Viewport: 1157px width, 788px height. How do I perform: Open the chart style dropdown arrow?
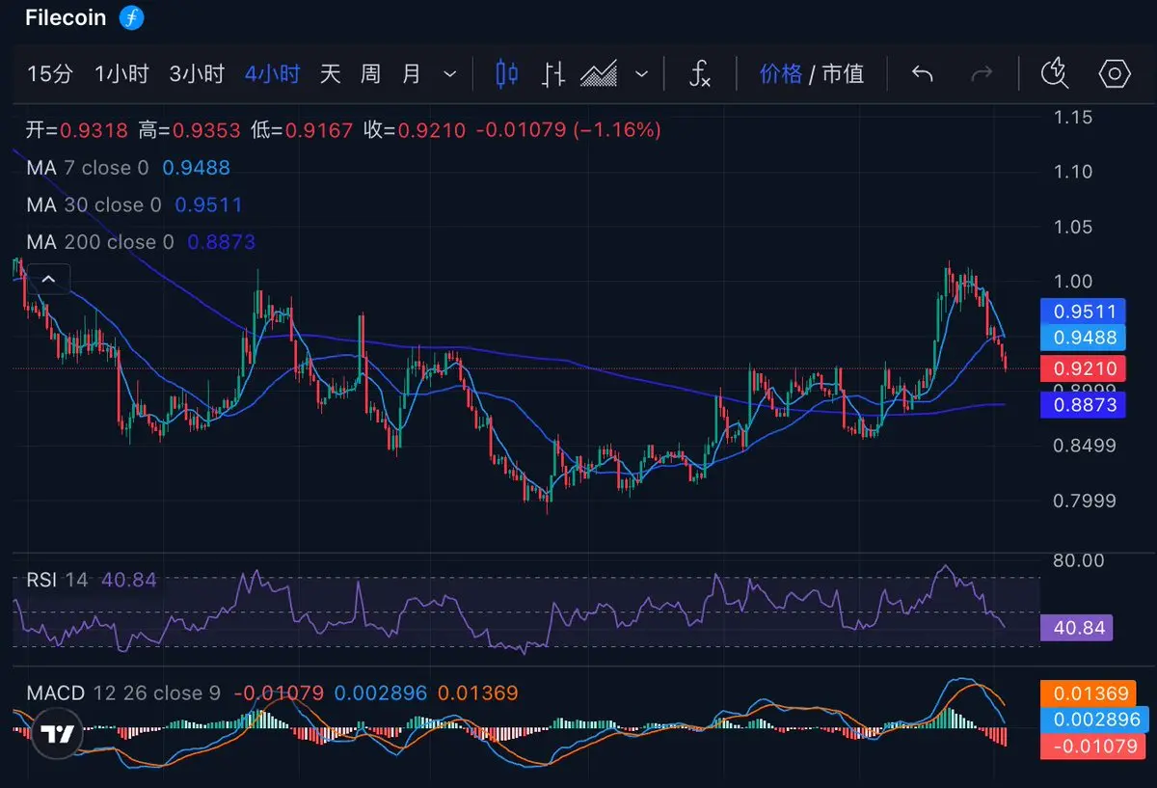643,74
